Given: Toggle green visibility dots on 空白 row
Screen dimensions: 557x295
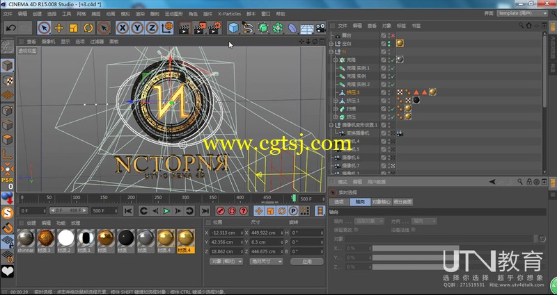Looking at the screenshot, I should (389, 44).
